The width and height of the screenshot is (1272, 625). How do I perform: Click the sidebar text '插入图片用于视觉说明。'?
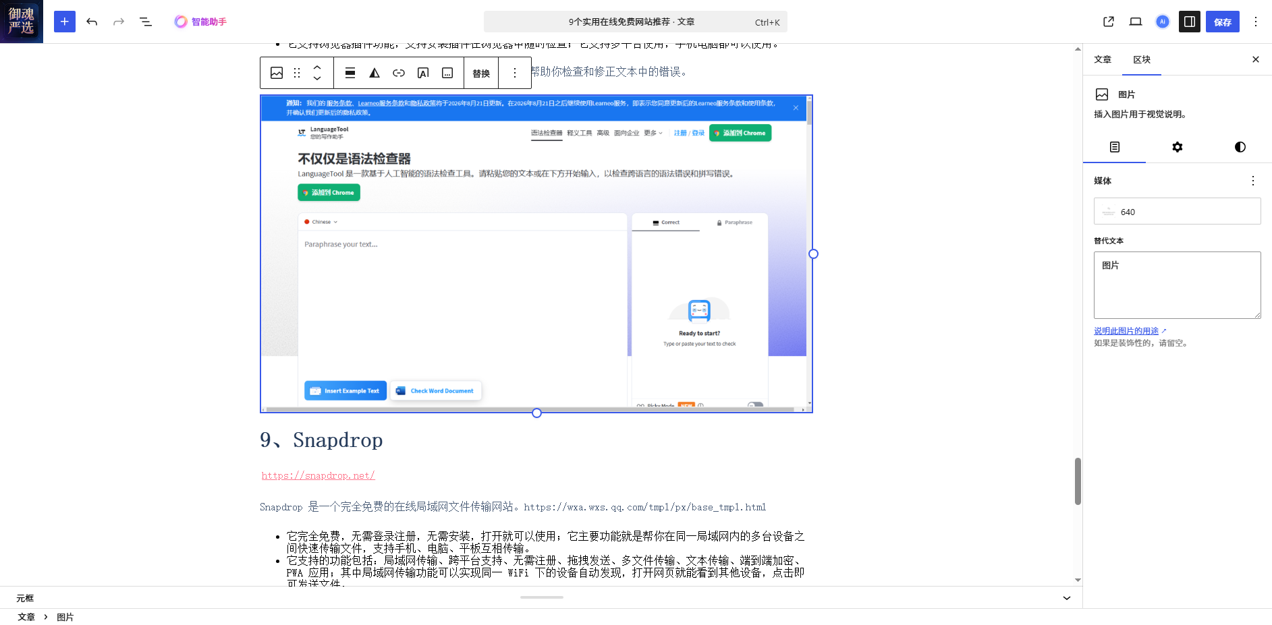(1140, 114)
